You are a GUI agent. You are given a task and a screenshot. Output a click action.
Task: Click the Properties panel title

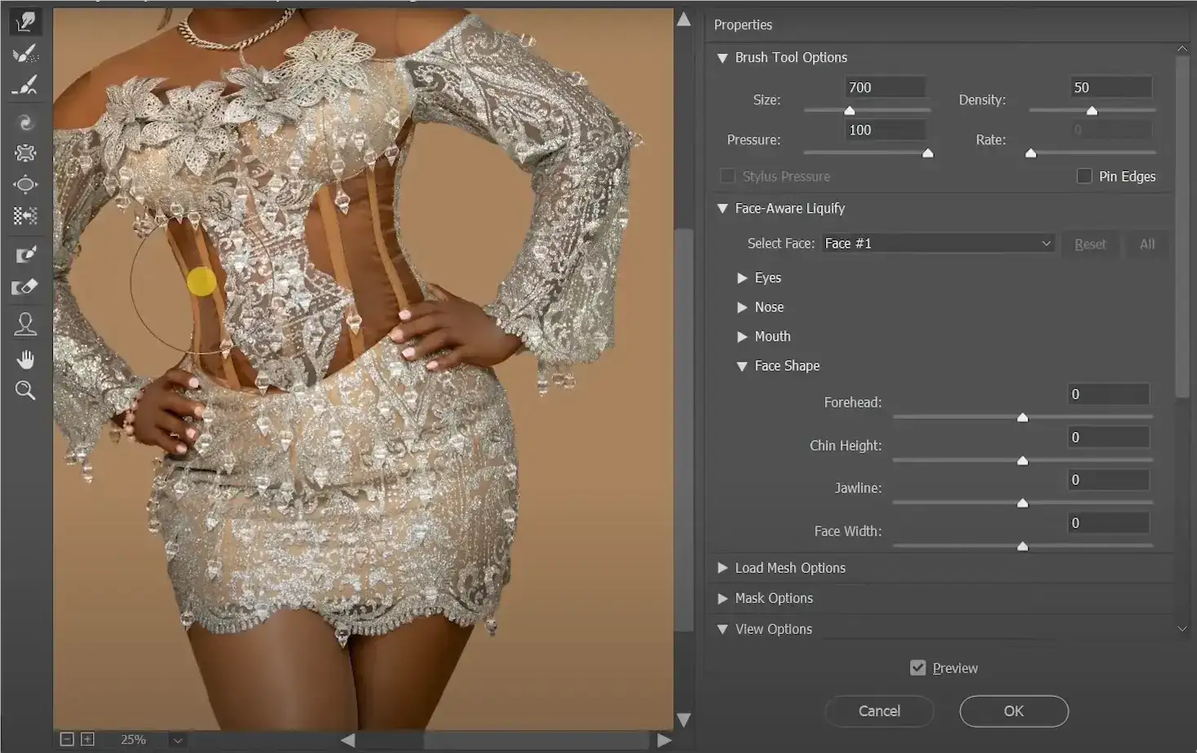tap(743, 25)
